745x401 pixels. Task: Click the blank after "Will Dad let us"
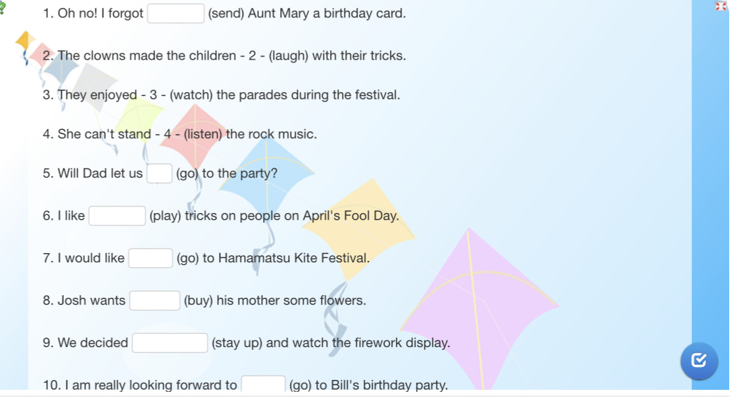[160, 174]
